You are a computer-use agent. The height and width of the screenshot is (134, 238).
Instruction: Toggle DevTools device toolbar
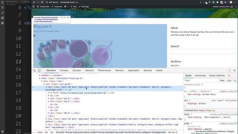coord(39,70)
